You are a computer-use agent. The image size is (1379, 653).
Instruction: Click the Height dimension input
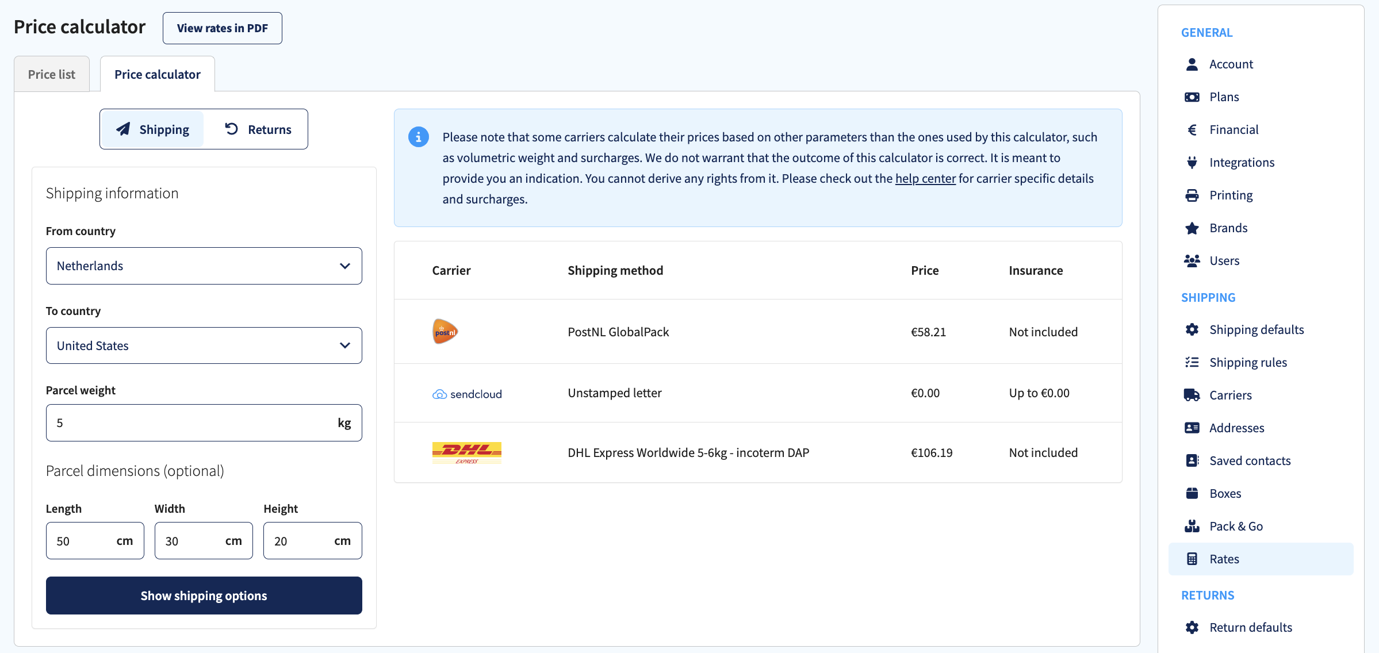coord(313,540)
